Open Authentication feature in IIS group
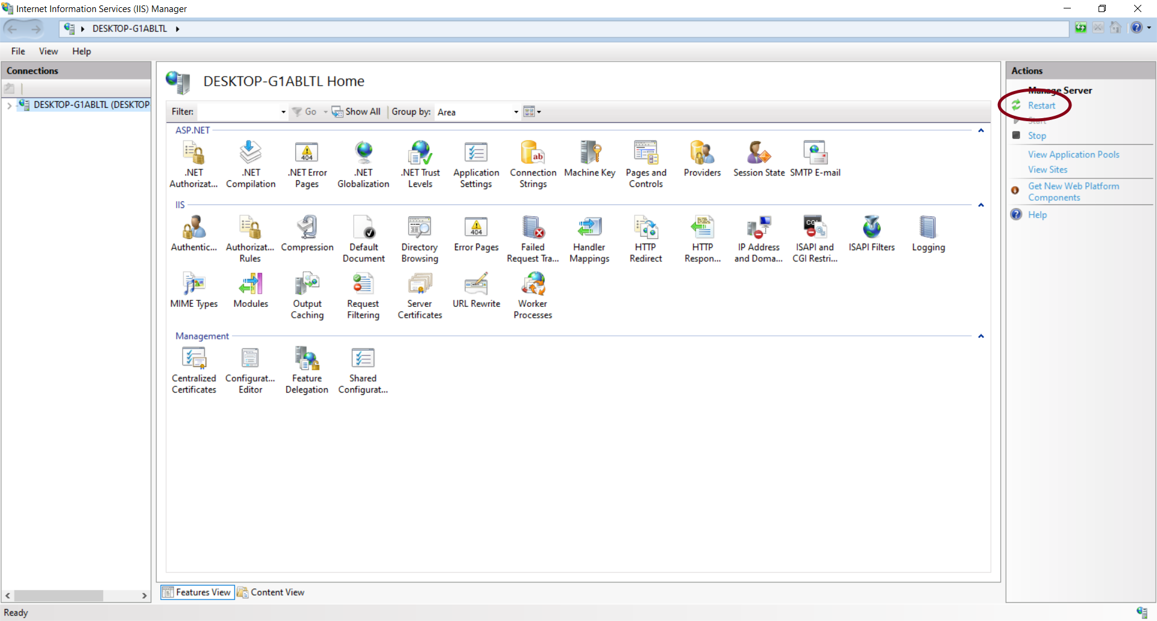The image size is (1157, 621). [x=193, y=234]
